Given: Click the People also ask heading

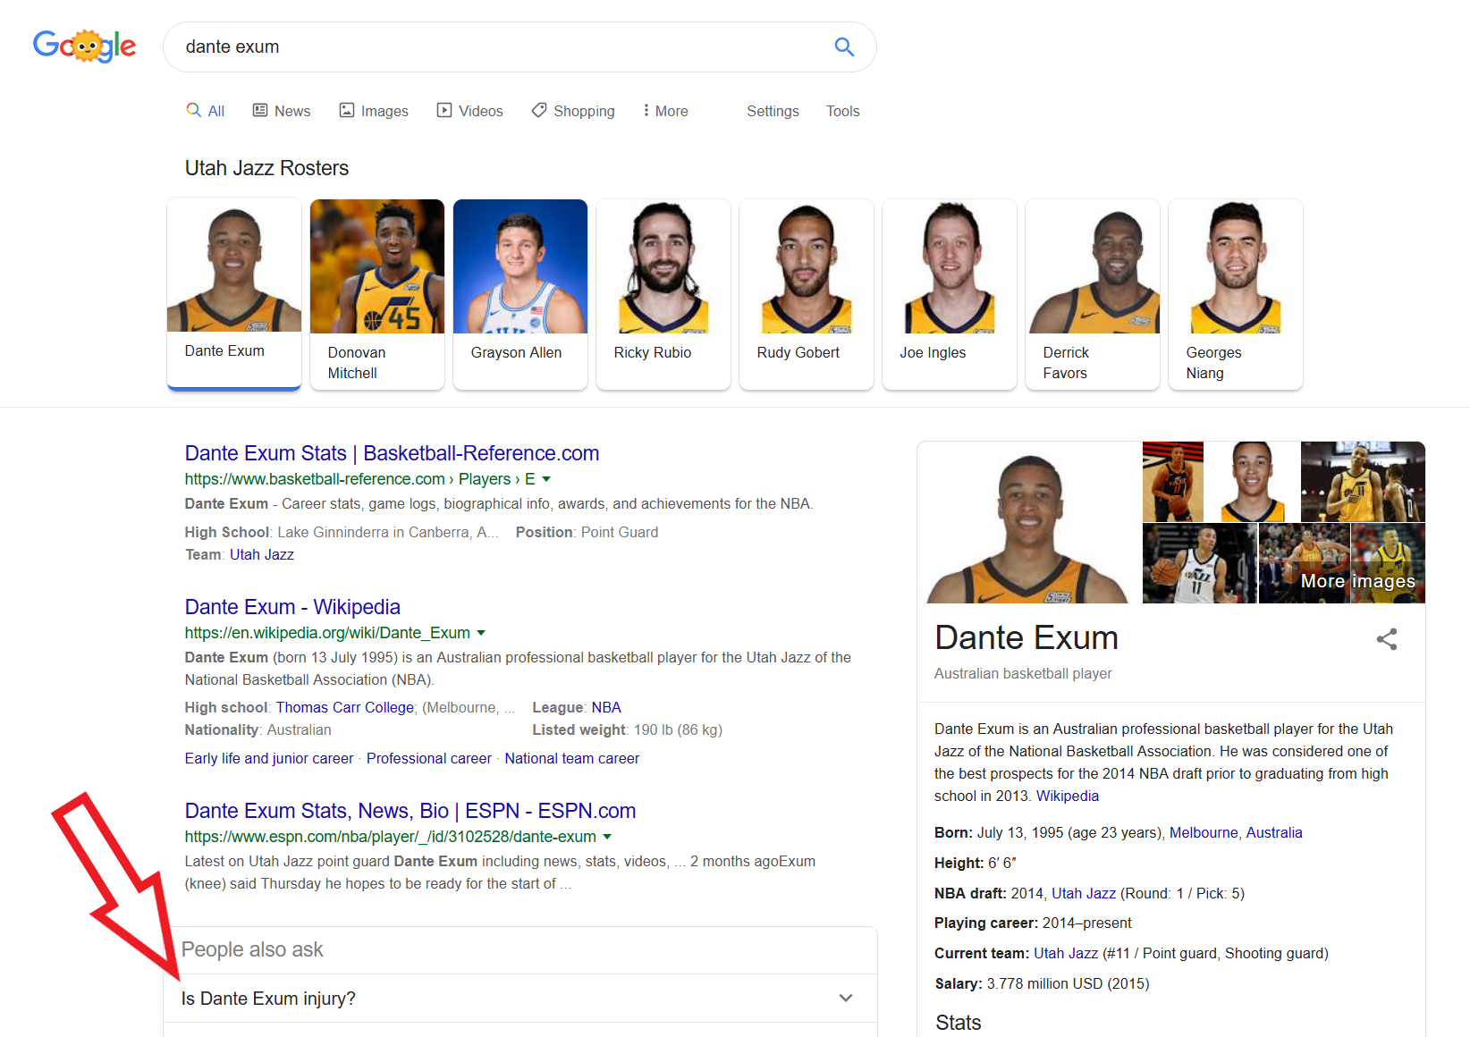Looking at the screenshot, I should (x=252, y=949).
